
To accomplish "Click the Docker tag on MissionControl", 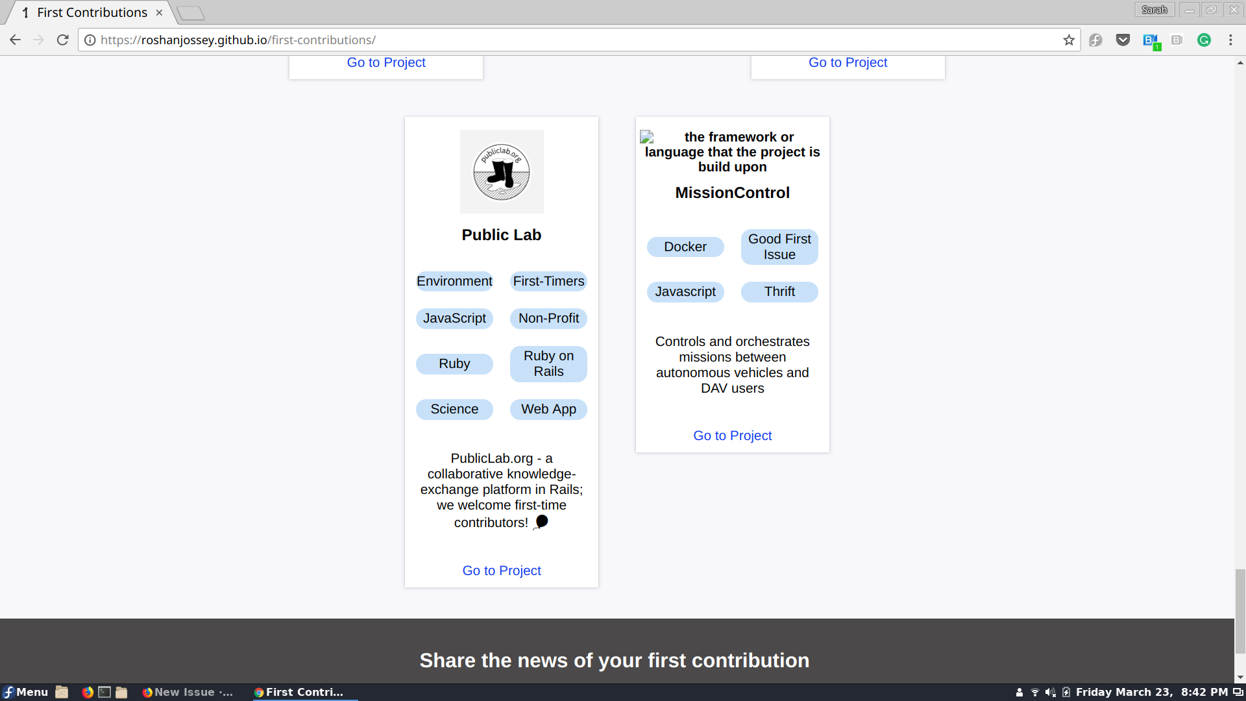I will 685,247.
